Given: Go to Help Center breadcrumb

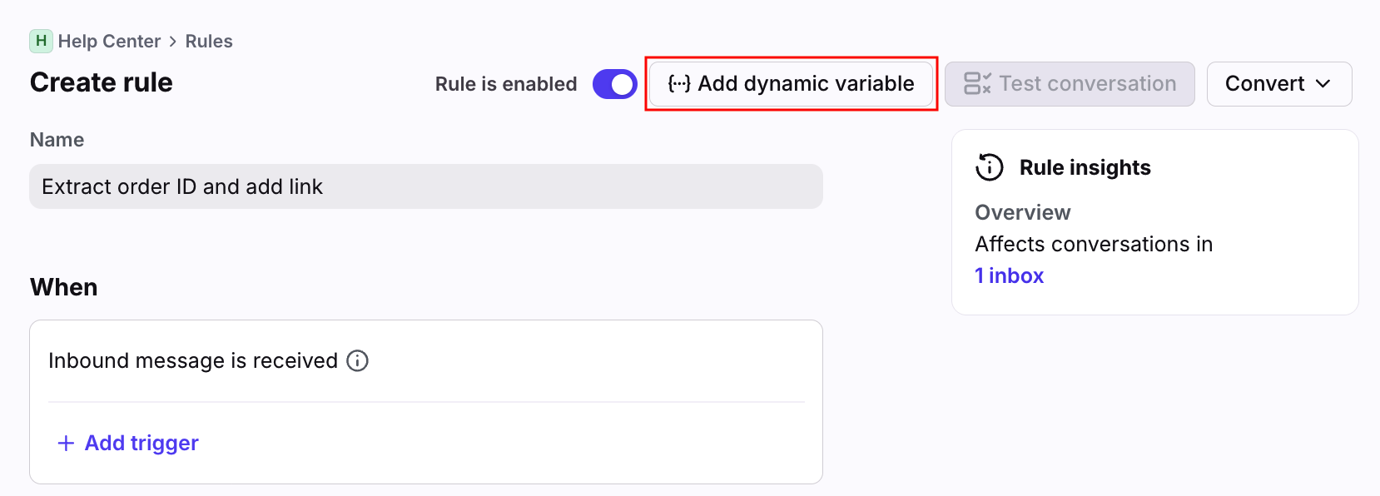Looking at the screenshot, I should 109,42.
